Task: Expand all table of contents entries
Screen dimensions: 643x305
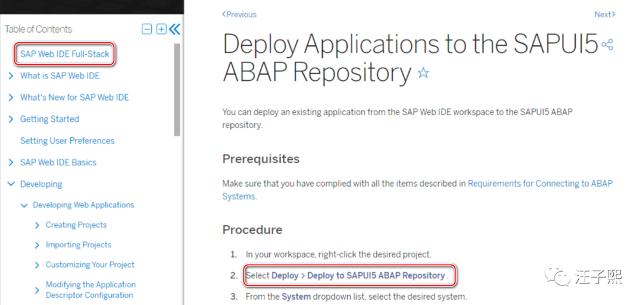Action: pyautogui.click(x=161, y=29)
